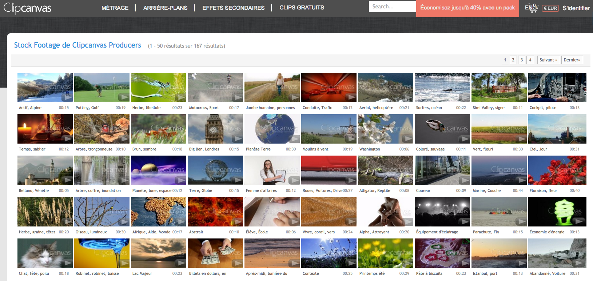Click the Ciel, Jour caption
This screenshot has width=593, height=281.
click(538, 149)
